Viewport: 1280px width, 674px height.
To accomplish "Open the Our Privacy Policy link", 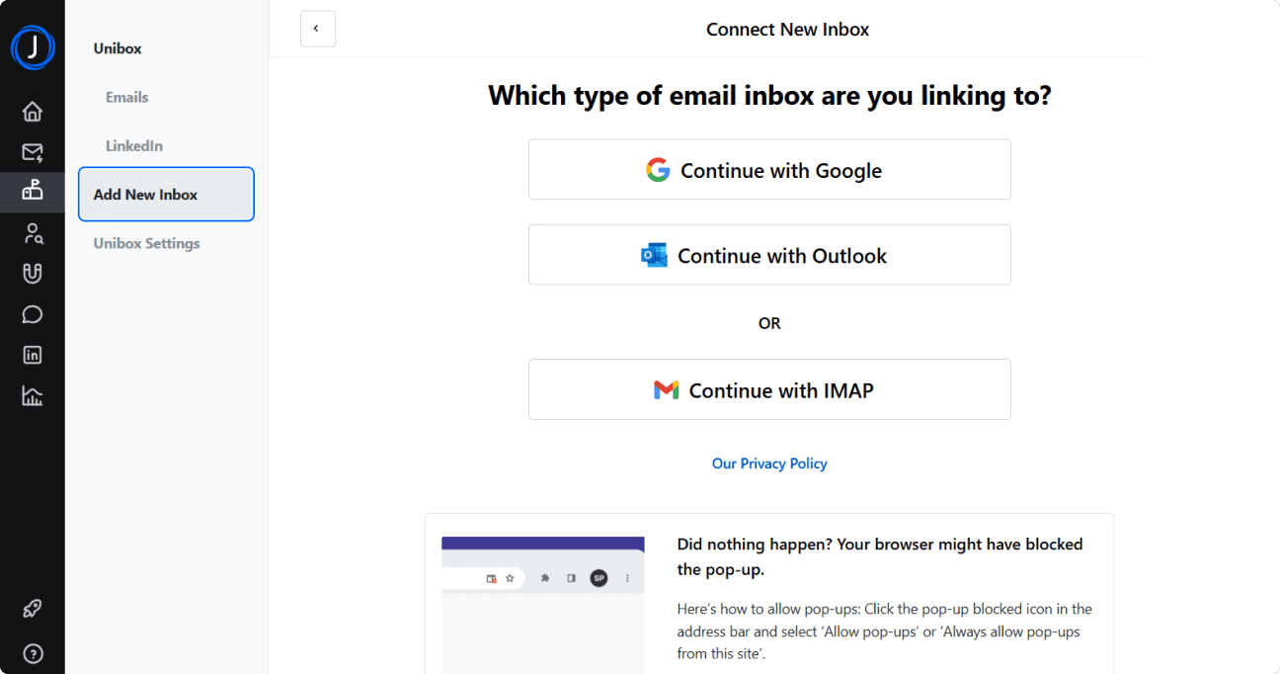I will tap(769, 463).
